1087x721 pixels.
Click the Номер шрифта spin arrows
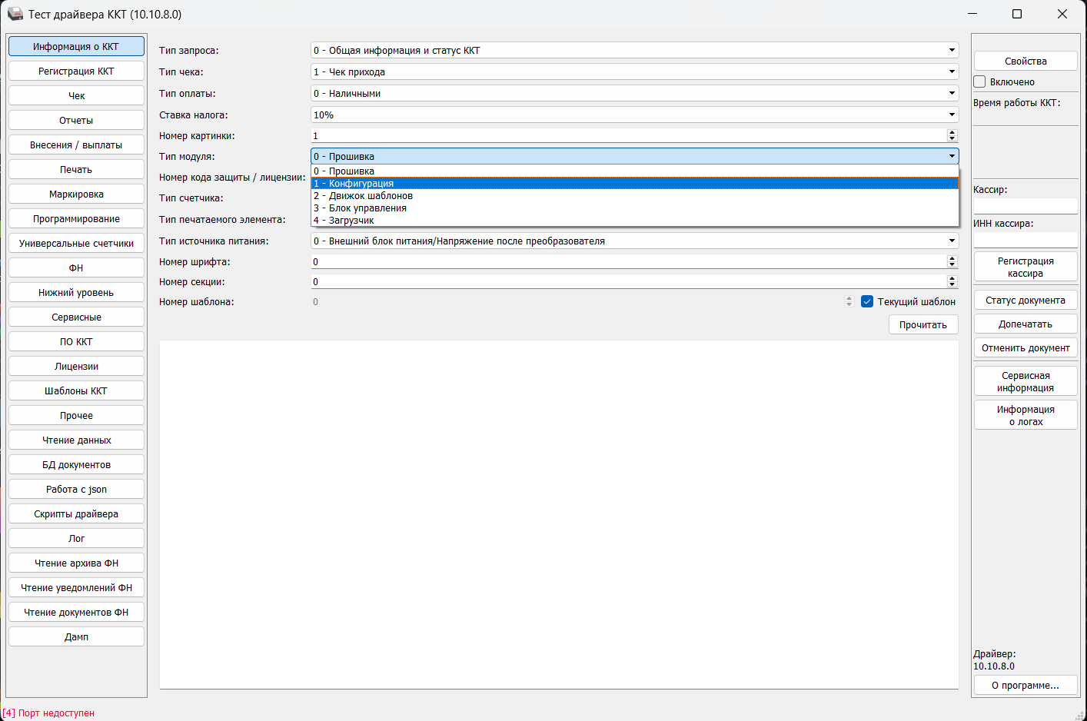pos(952,261)
